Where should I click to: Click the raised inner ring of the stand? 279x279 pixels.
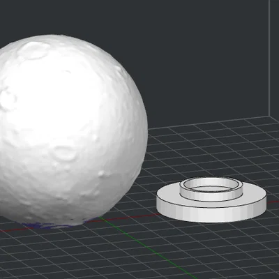[x=211, y=188]
